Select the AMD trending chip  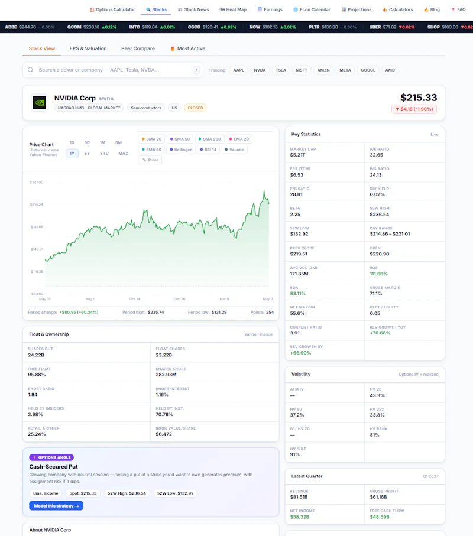pyautogui.click(x=390, y=70)
